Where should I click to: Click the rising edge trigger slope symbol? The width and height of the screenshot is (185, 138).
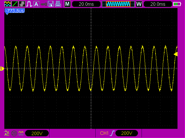coord(112,133)
